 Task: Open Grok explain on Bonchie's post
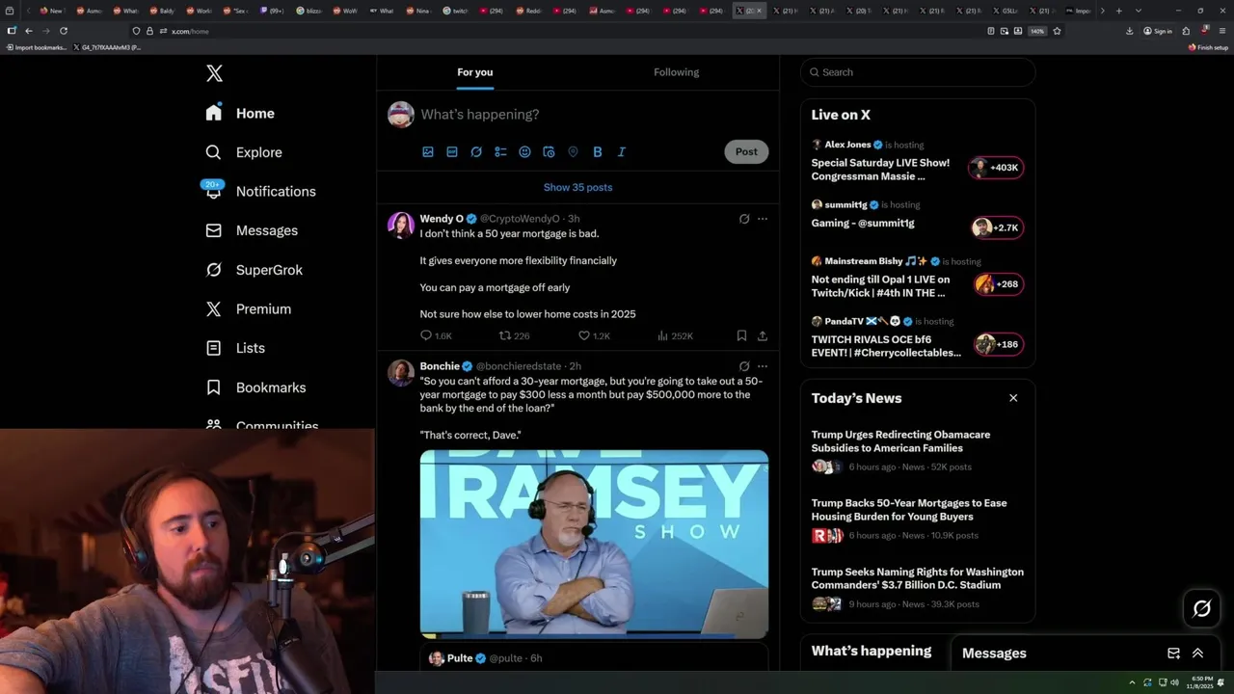[x=744, y=366]
